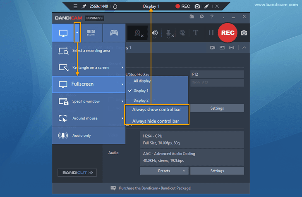The width and height of the screenshot is (302, 197).
Task: Choose Select a recording area
Action: click(89, 51)
